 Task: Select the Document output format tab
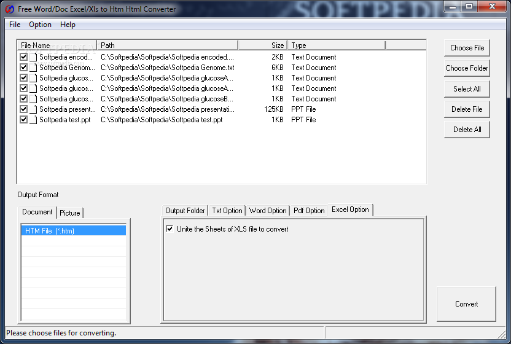pos(37,212)
